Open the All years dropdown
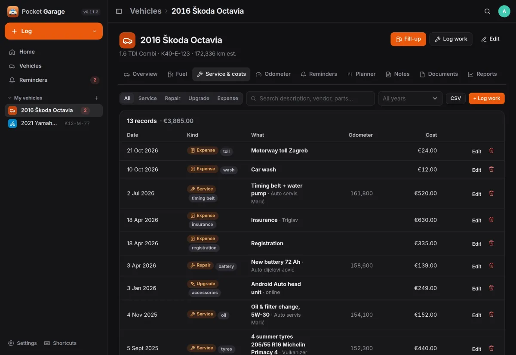Screen dimensions: 516x355 (410, 99)
